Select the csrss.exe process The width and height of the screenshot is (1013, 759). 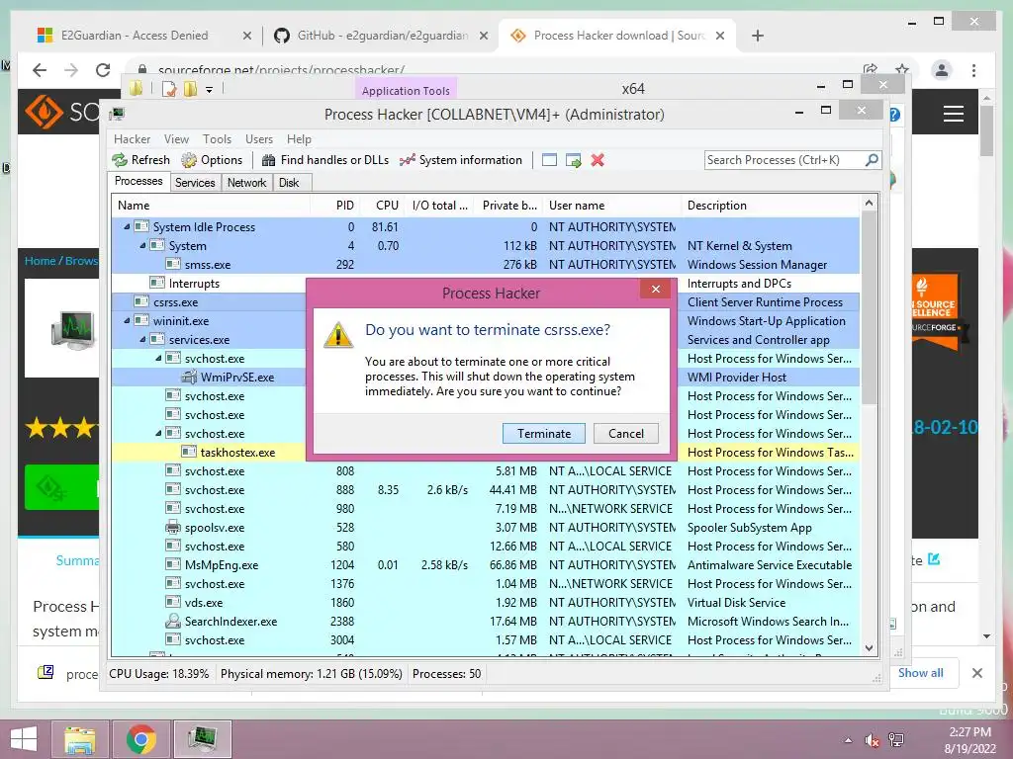(x=209, y=302)
